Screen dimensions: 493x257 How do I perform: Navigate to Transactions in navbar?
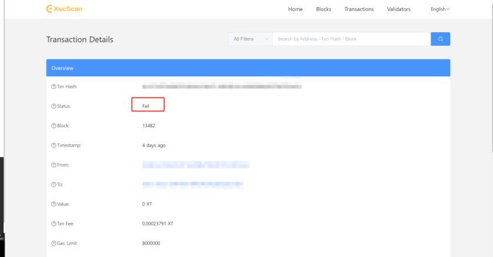(x=359, y=9)
